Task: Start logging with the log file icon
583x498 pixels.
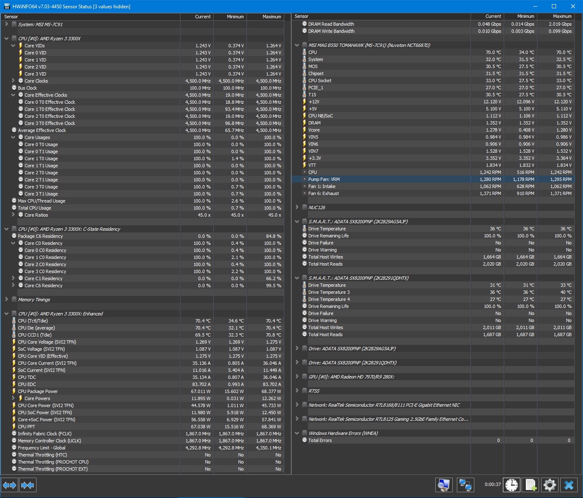Action: tap(530, 485)
